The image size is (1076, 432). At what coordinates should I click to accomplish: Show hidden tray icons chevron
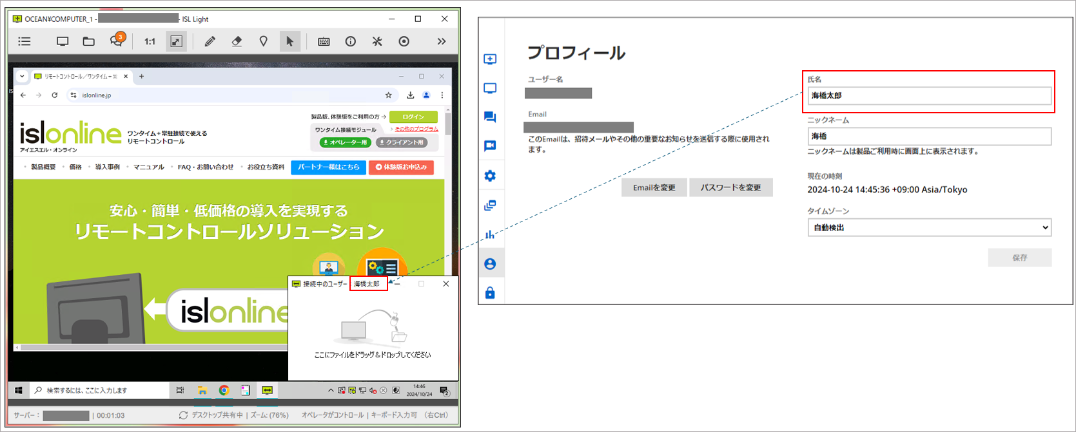331,390
